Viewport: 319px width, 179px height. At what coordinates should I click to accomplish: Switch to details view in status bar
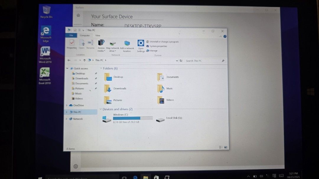[x=221, y=147]
